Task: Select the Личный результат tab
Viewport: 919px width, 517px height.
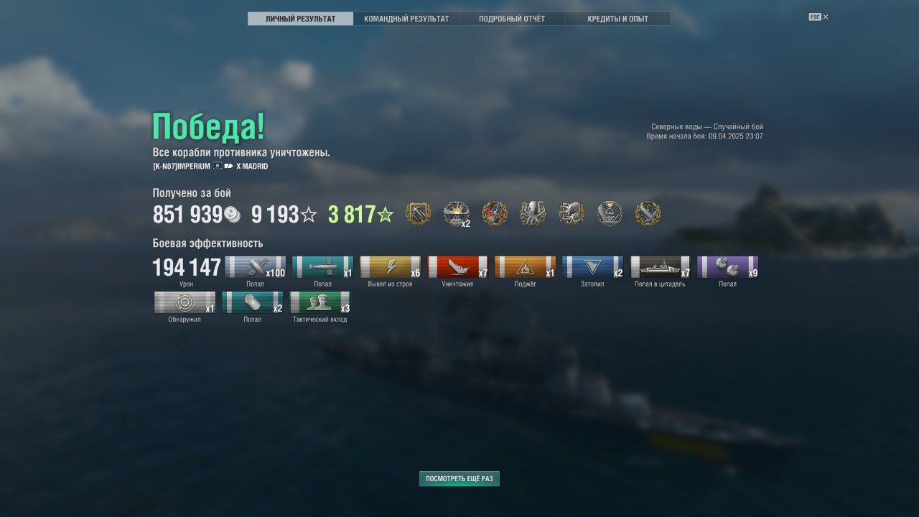Action: [x=300, y=19]
